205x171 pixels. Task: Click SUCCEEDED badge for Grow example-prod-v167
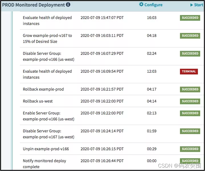(x=190, y=36)
